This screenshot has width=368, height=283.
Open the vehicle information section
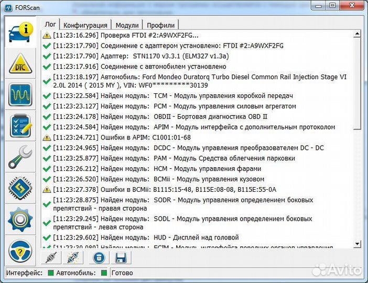pos(20,32)
